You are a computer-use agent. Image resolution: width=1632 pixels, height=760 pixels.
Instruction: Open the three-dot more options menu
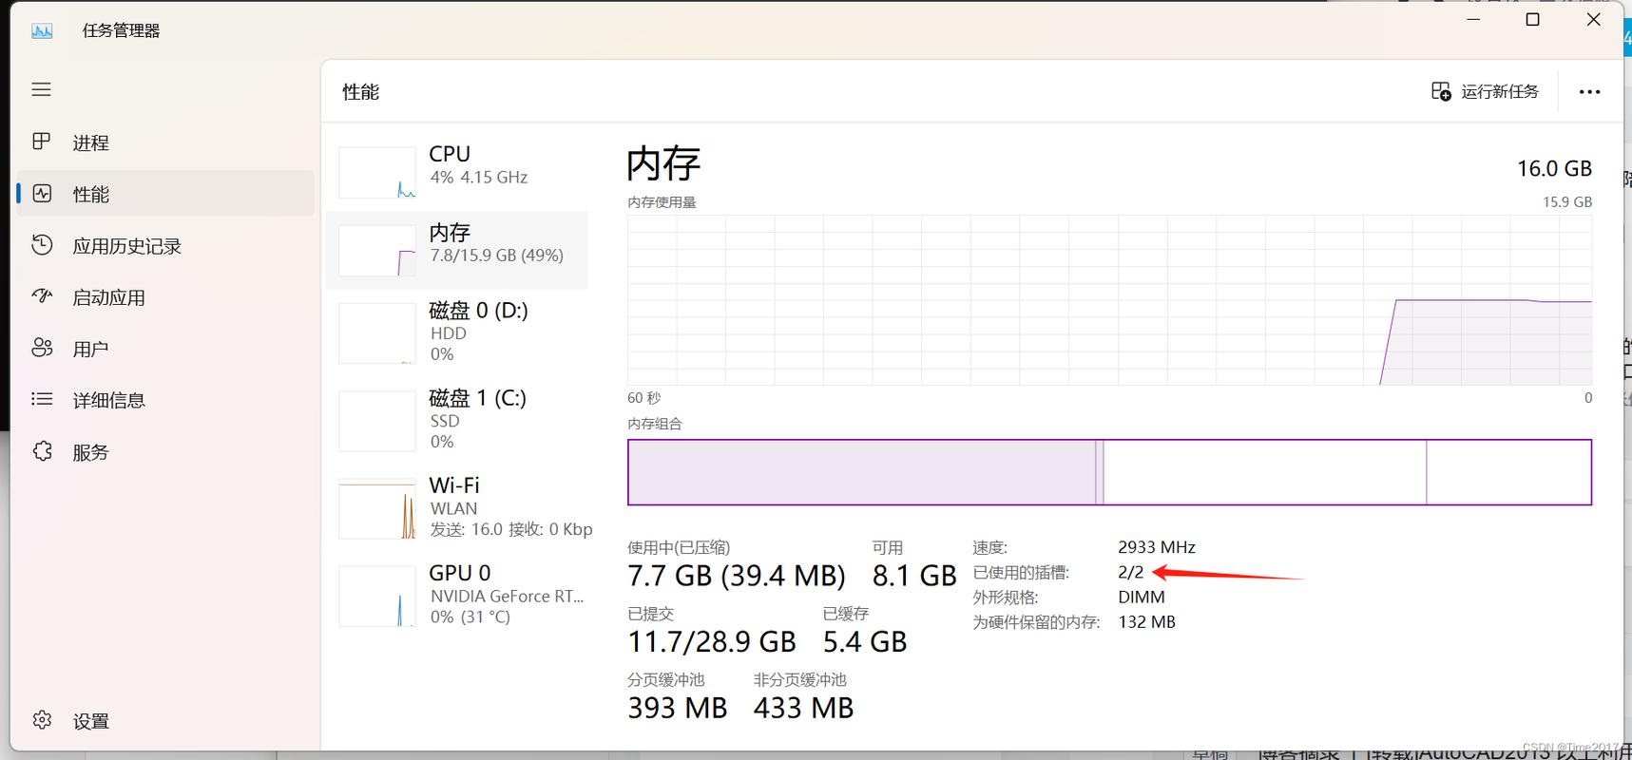(1589, 92)
